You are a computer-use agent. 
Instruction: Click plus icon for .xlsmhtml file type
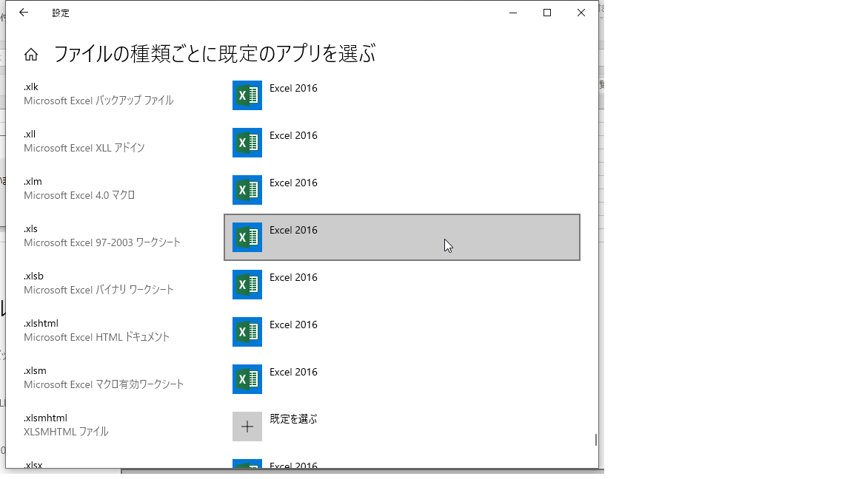[x=247, y=427]
